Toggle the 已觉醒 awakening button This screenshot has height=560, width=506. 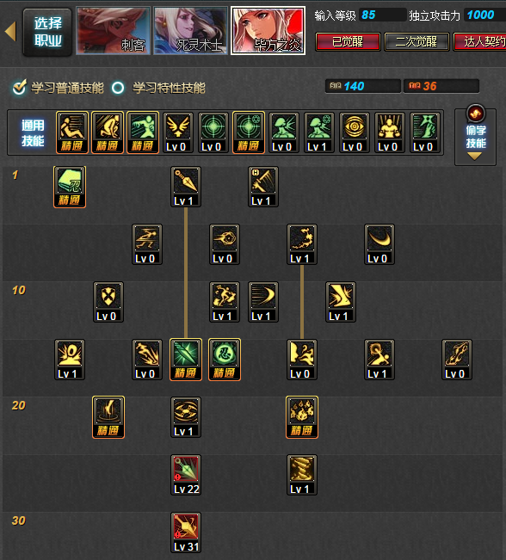[348, 42]
